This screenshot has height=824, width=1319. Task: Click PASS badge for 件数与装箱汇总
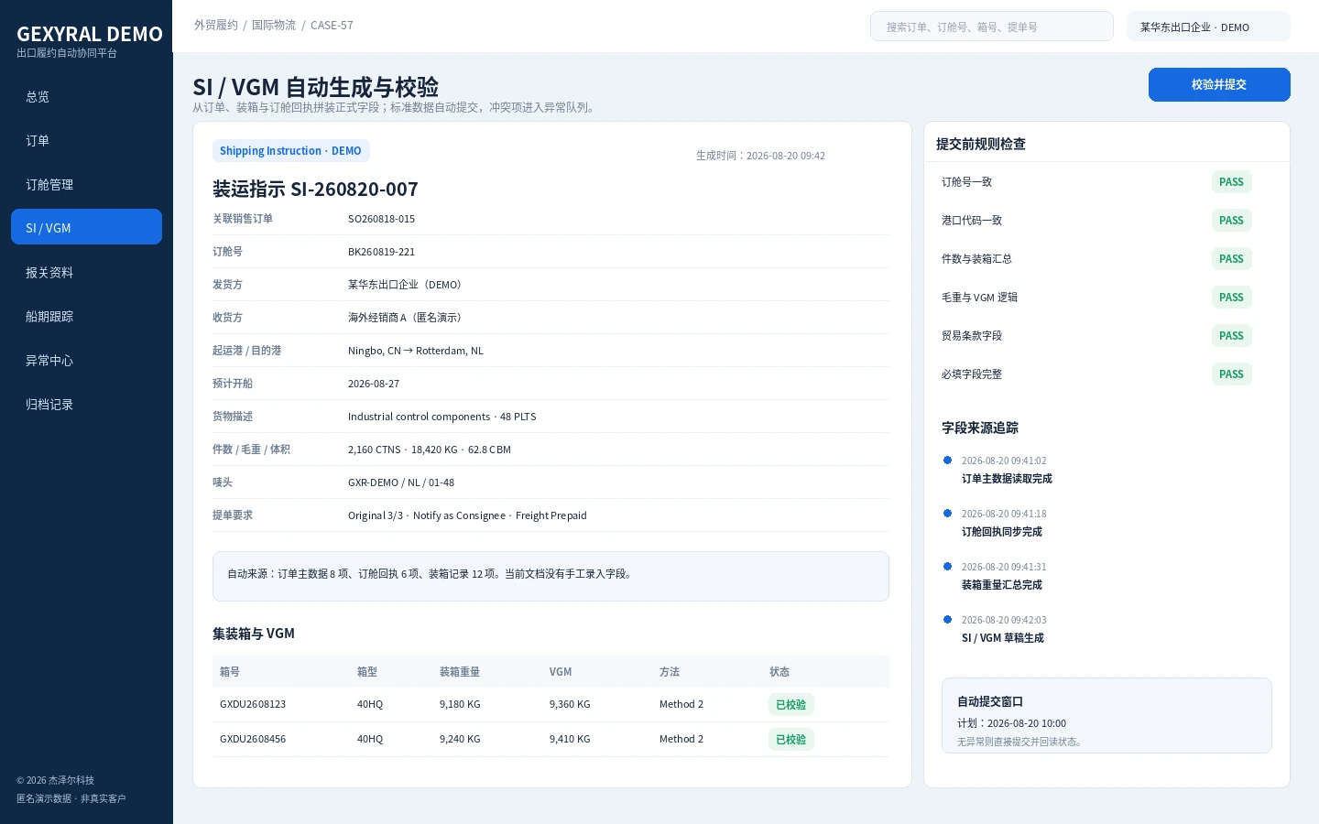coord(1231,259)
